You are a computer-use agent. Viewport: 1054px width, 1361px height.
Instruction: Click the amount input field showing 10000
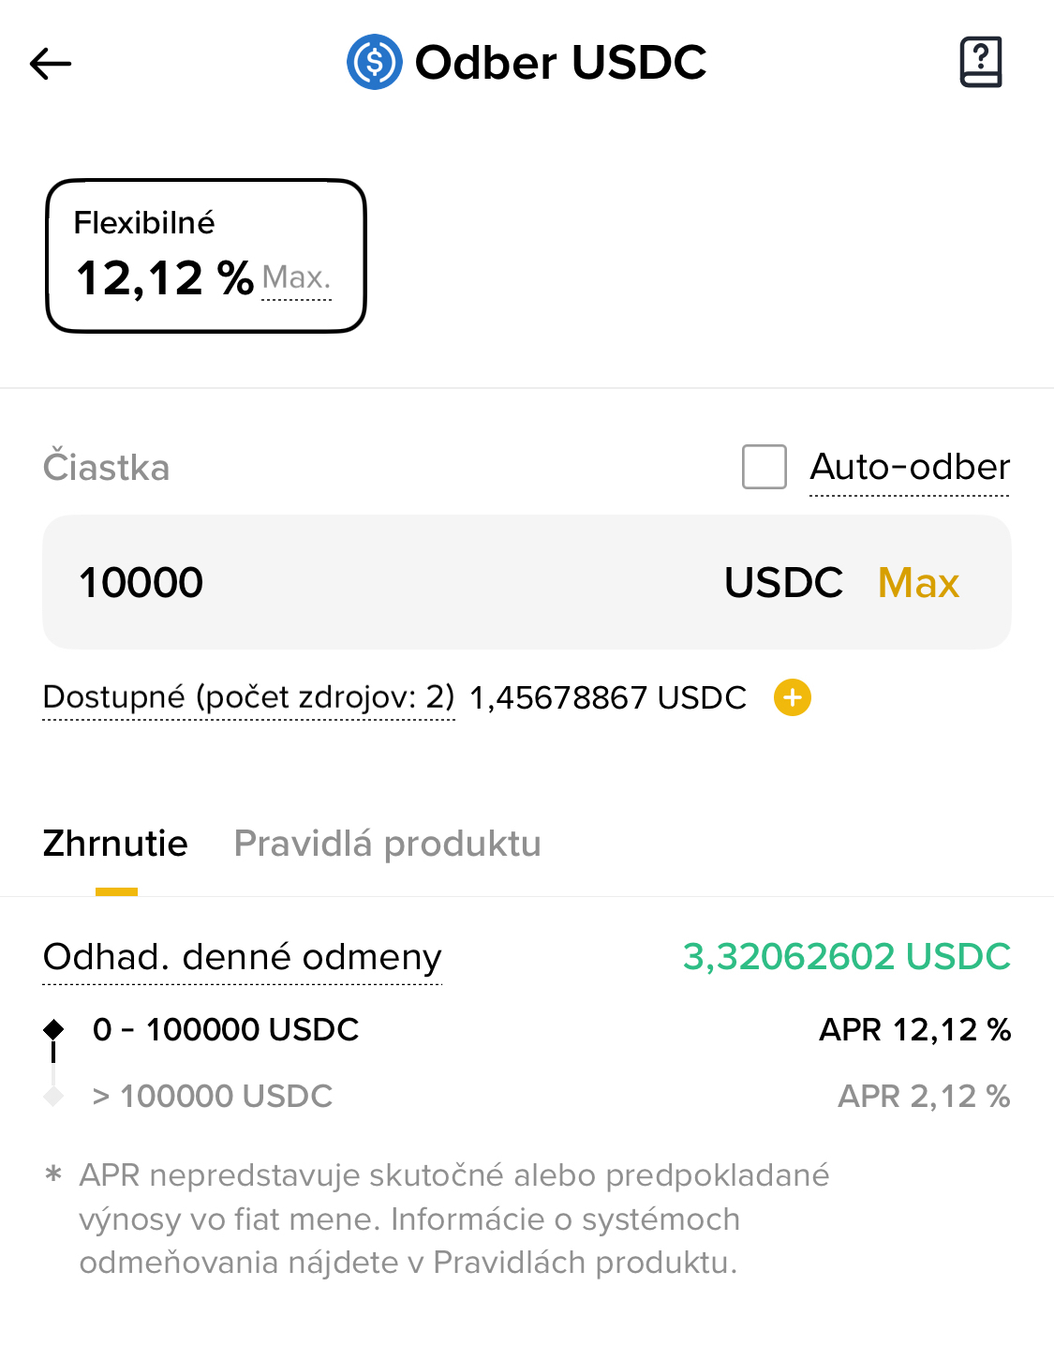375,582
